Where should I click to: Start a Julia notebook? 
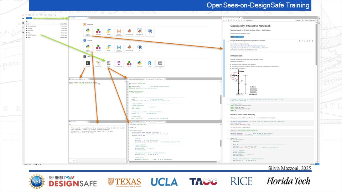[x=98, y=32]
